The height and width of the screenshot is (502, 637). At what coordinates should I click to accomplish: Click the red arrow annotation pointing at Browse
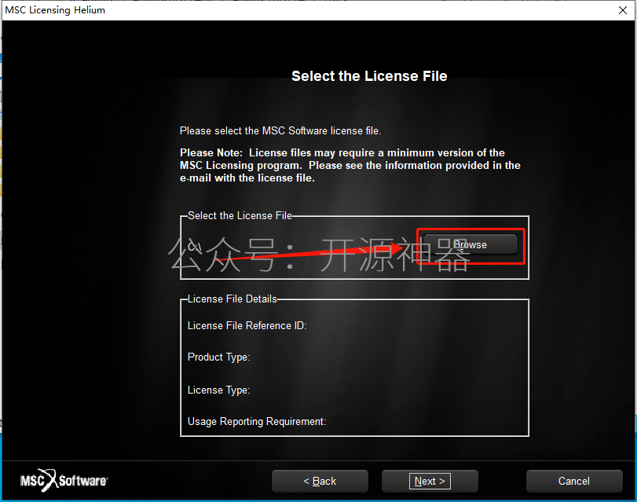coord(309,251)
